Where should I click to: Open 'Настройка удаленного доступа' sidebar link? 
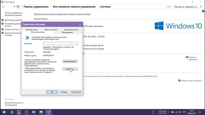tap(13, 25)
